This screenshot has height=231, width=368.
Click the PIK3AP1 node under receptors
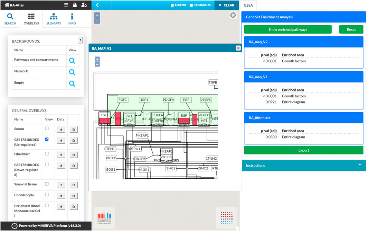142,135
